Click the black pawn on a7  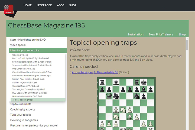[x=102, y=89]
